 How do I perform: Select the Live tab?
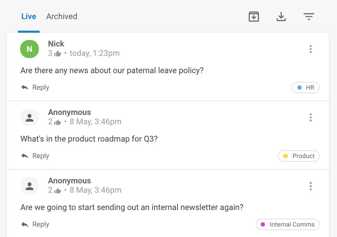(29, 17)
